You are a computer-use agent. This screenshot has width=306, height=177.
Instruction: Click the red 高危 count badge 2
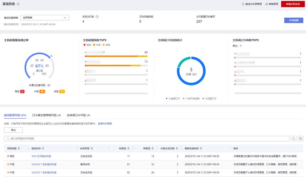tap(22, 91)
